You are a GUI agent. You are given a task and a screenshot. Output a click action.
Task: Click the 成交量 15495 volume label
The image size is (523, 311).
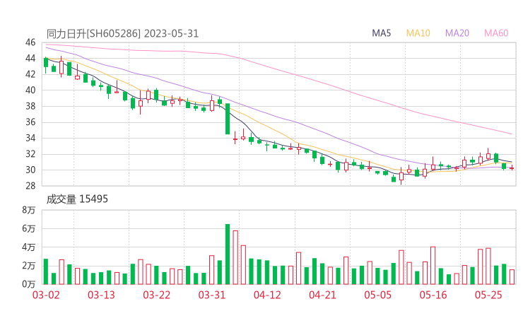77,199
